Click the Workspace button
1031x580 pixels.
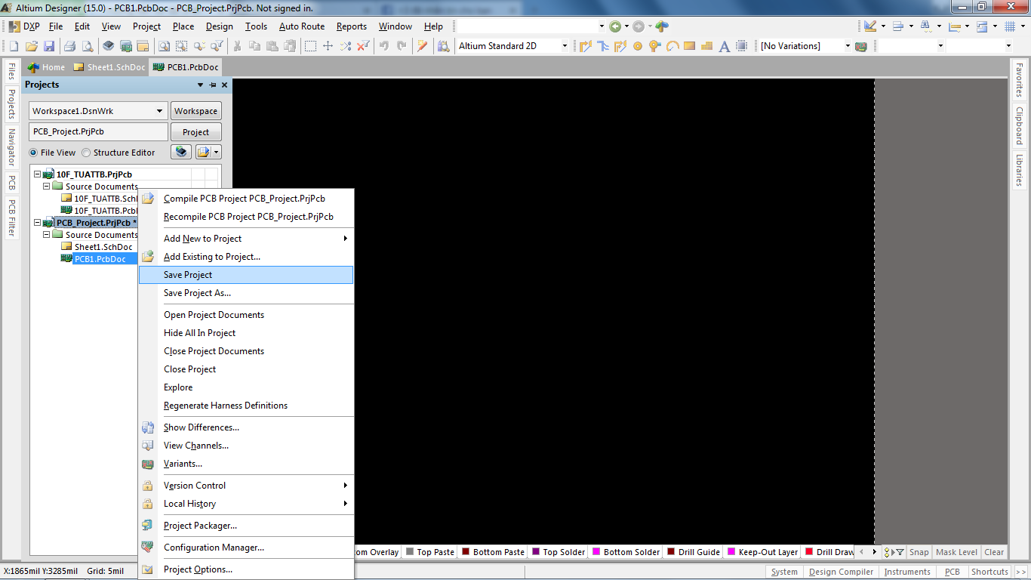[195, 111]
